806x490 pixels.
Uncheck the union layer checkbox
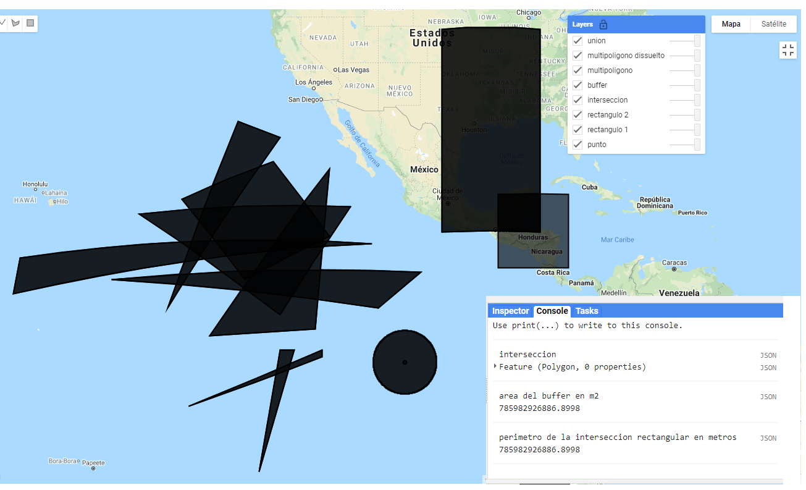[578, 41]
